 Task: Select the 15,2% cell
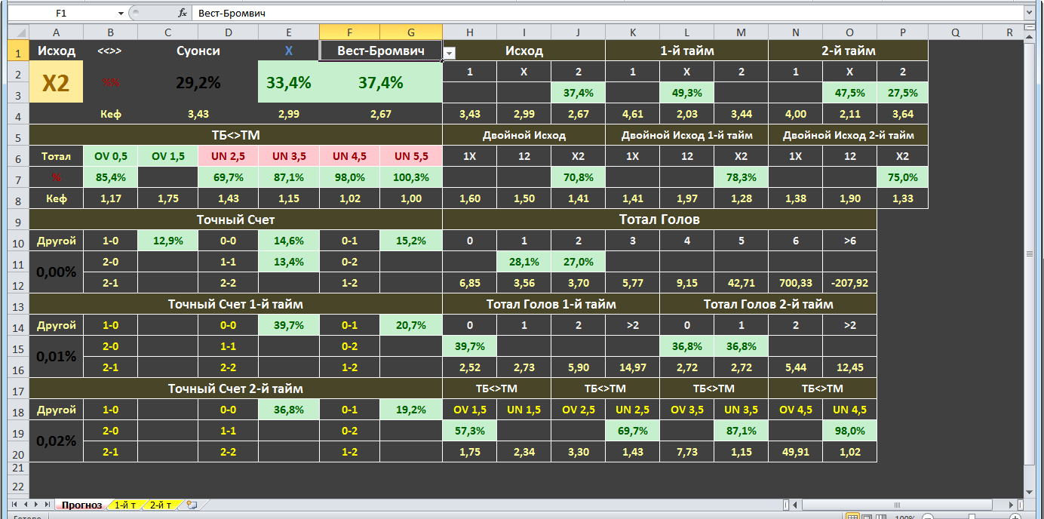tap(411, 241)
